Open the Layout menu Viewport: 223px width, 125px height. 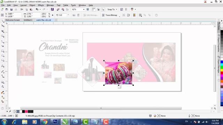[x=23, y=5]
